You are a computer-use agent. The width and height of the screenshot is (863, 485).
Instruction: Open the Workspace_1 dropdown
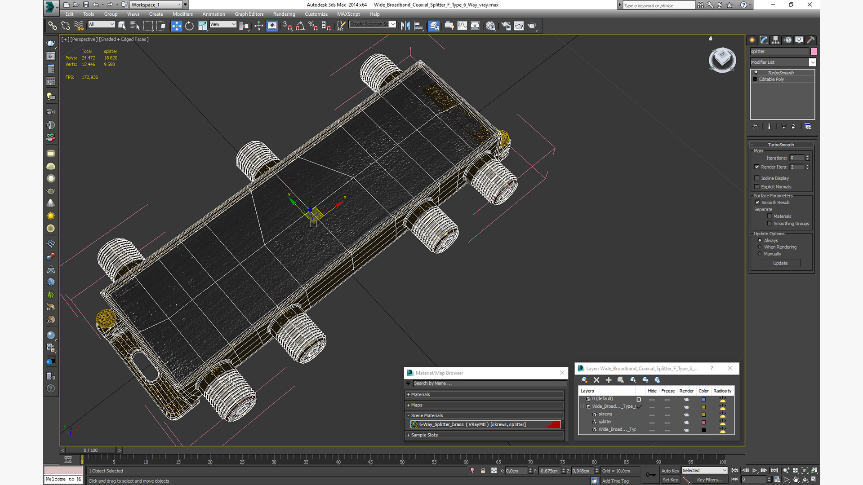tap(156, 4)
